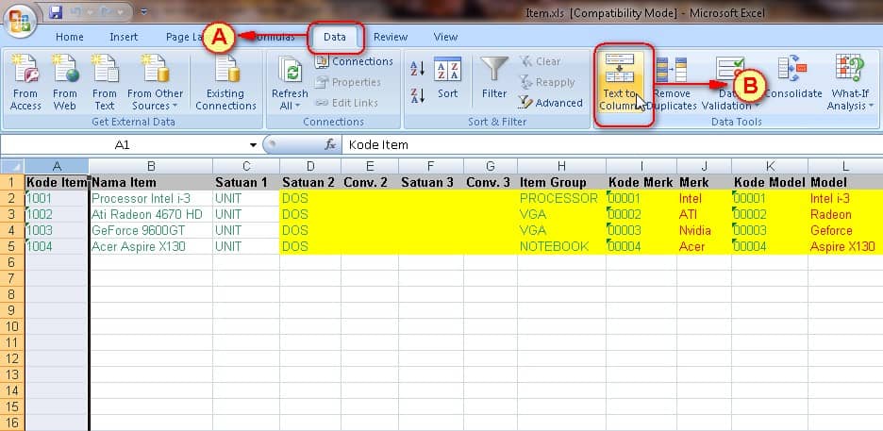
Task: Open the Data tab
Action: (335, 37)
